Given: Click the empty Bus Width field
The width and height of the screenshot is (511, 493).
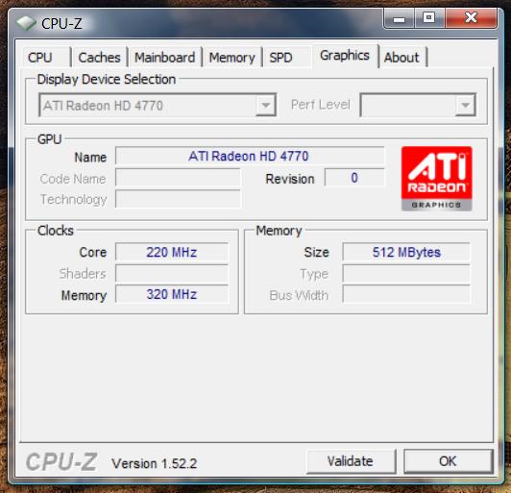Looking at the screenshot, I should click(406, 294).
